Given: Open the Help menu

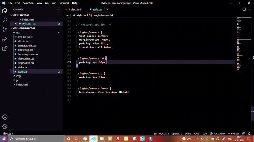Looking at the screenshot, I should coord(75,3).
